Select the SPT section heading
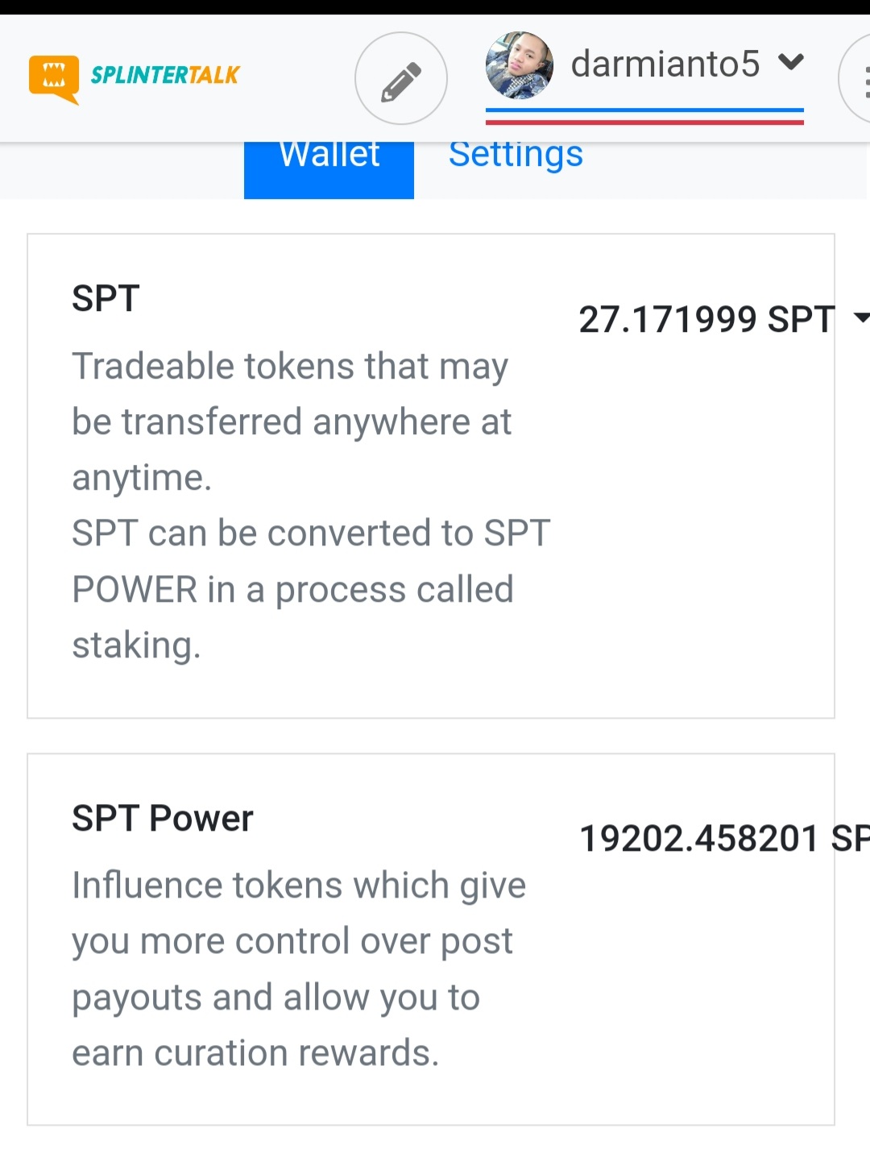This screenshot has height=1149, width=870. (106, 298)
